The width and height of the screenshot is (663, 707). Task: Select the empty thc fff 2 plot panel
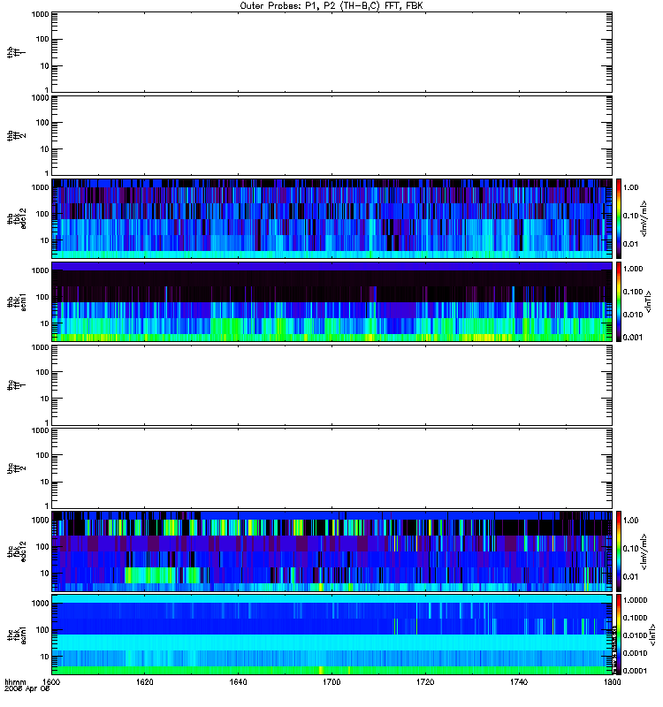click(332, 468)
